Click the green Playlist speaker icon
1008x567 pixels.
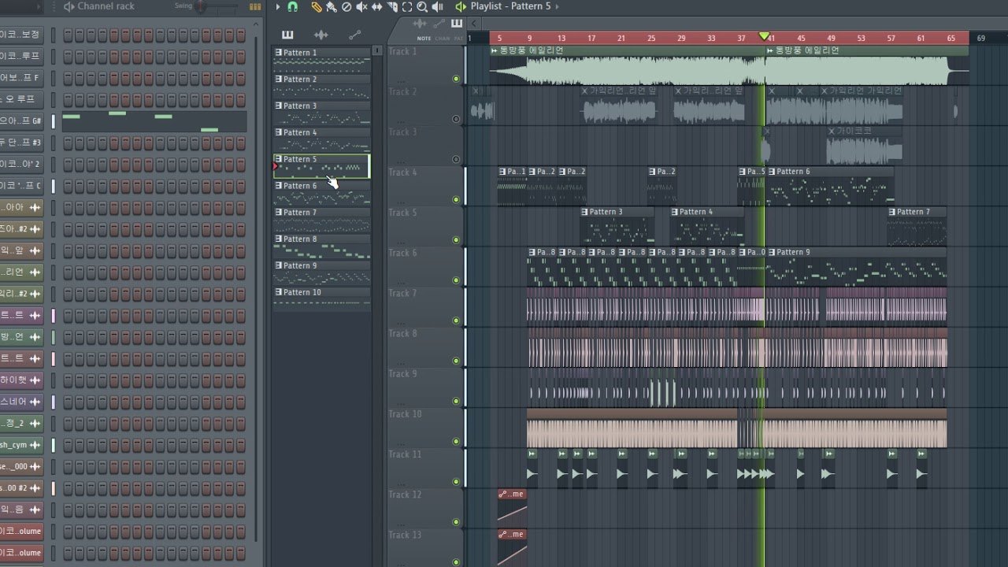(x=461, y=6)
